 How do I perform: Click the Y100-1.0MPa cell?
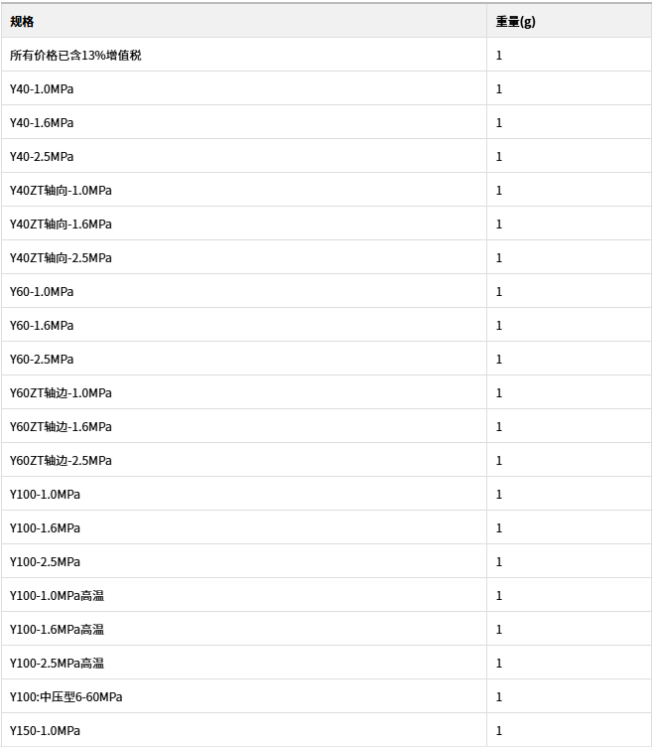click(244, 495)
